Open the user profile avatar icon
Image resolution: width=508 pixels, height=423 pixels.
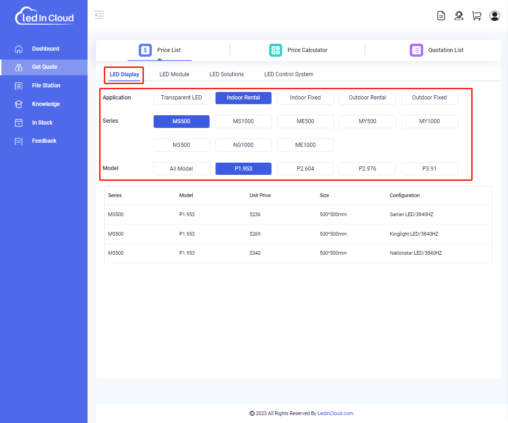pyautogui.click(x=494, y=16)
